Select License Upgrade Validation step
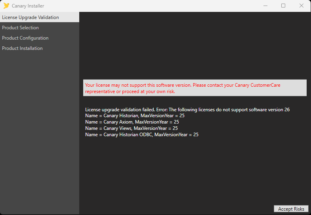Viewport: 311px width, 215px height. click(40, 17)
